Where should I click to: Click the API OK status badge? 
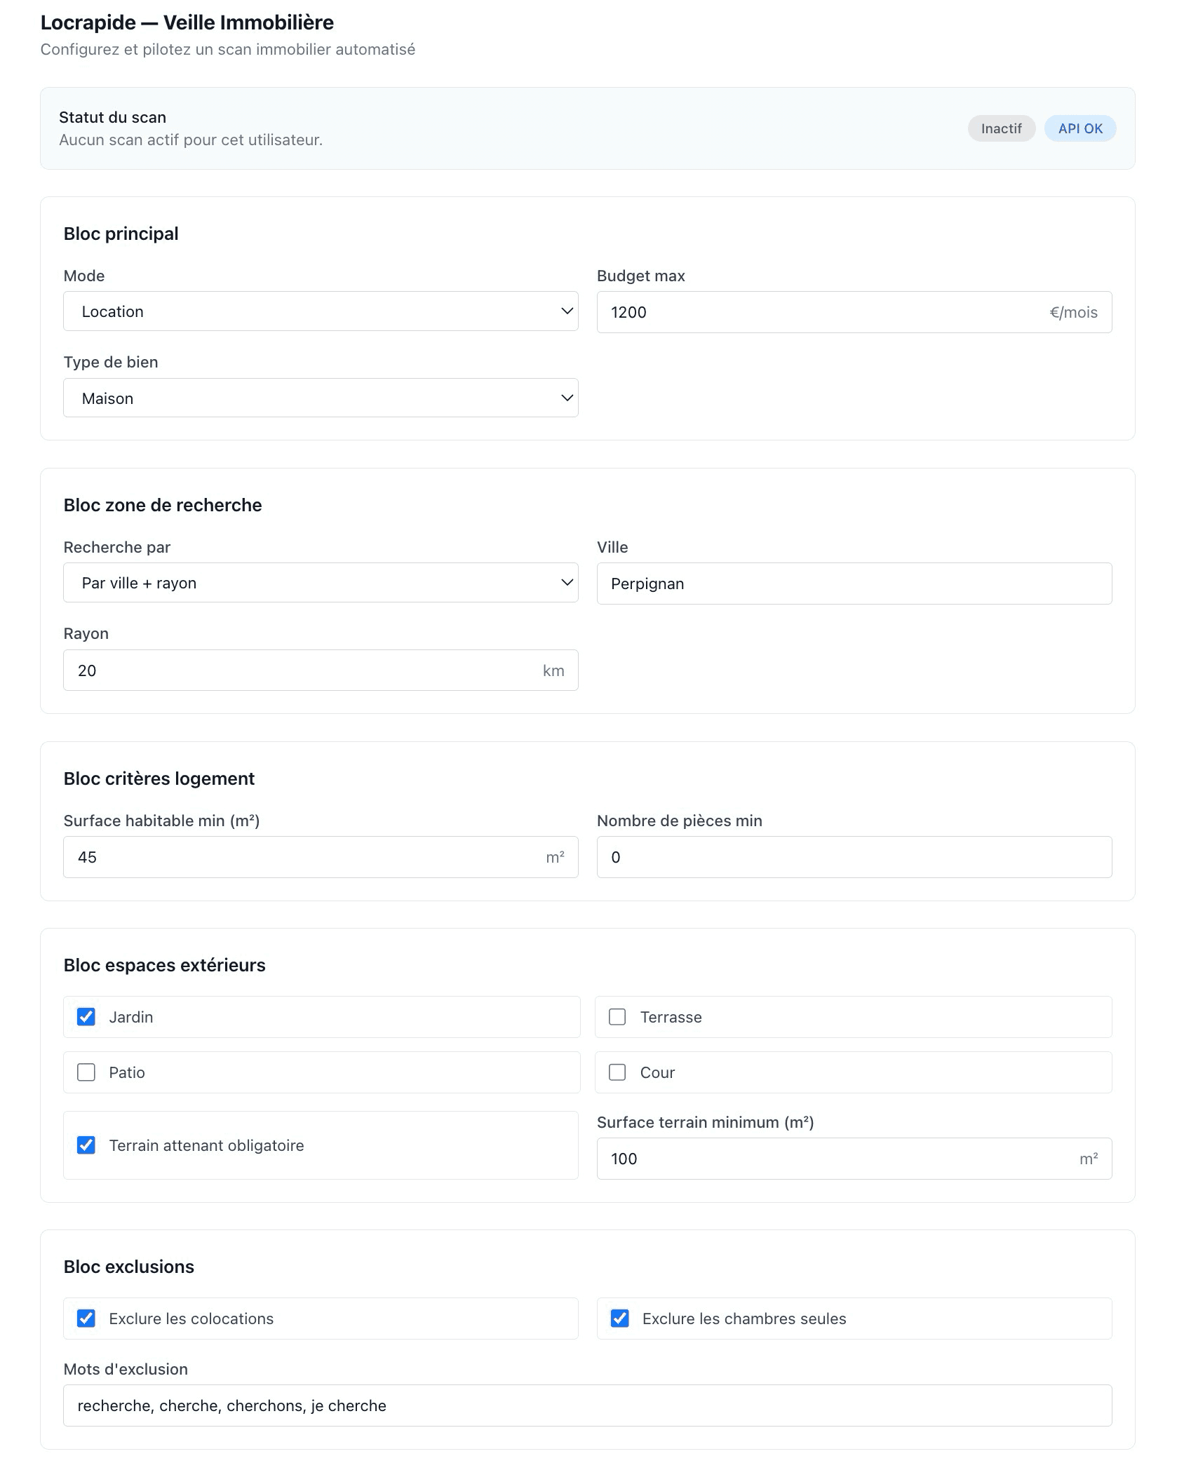pyautogui.click(x=1080, y=128)
